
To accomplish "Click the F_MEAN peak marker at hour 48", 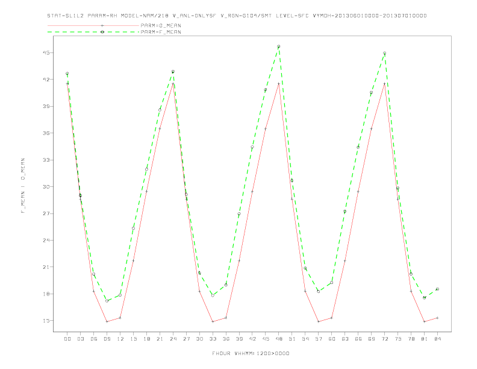I will point(279,46).
